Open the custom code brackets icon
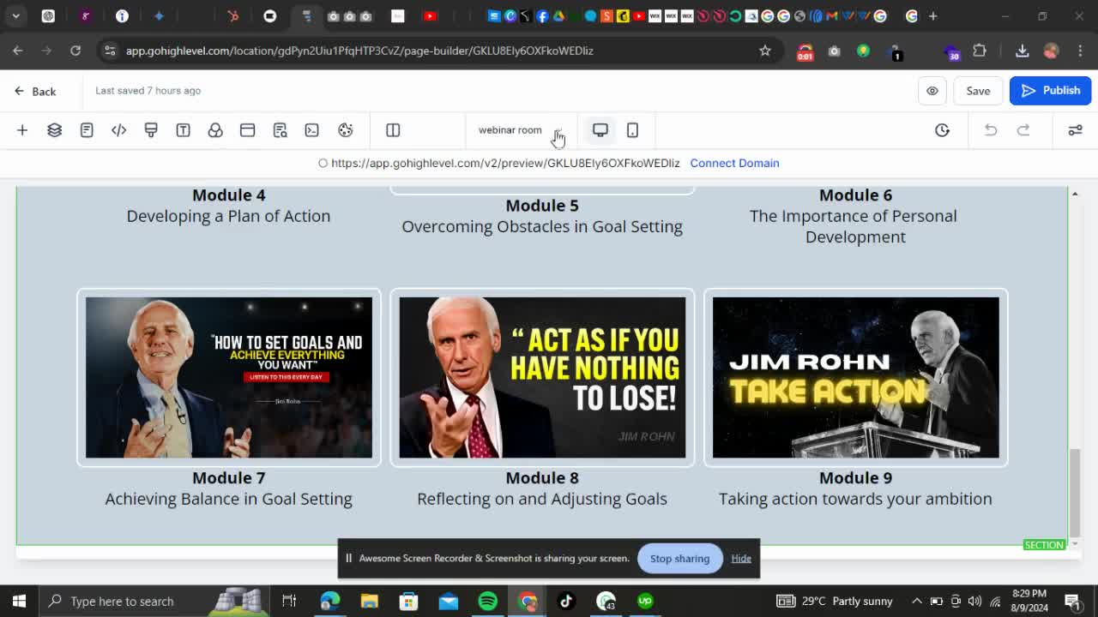 tap(118, 130)
